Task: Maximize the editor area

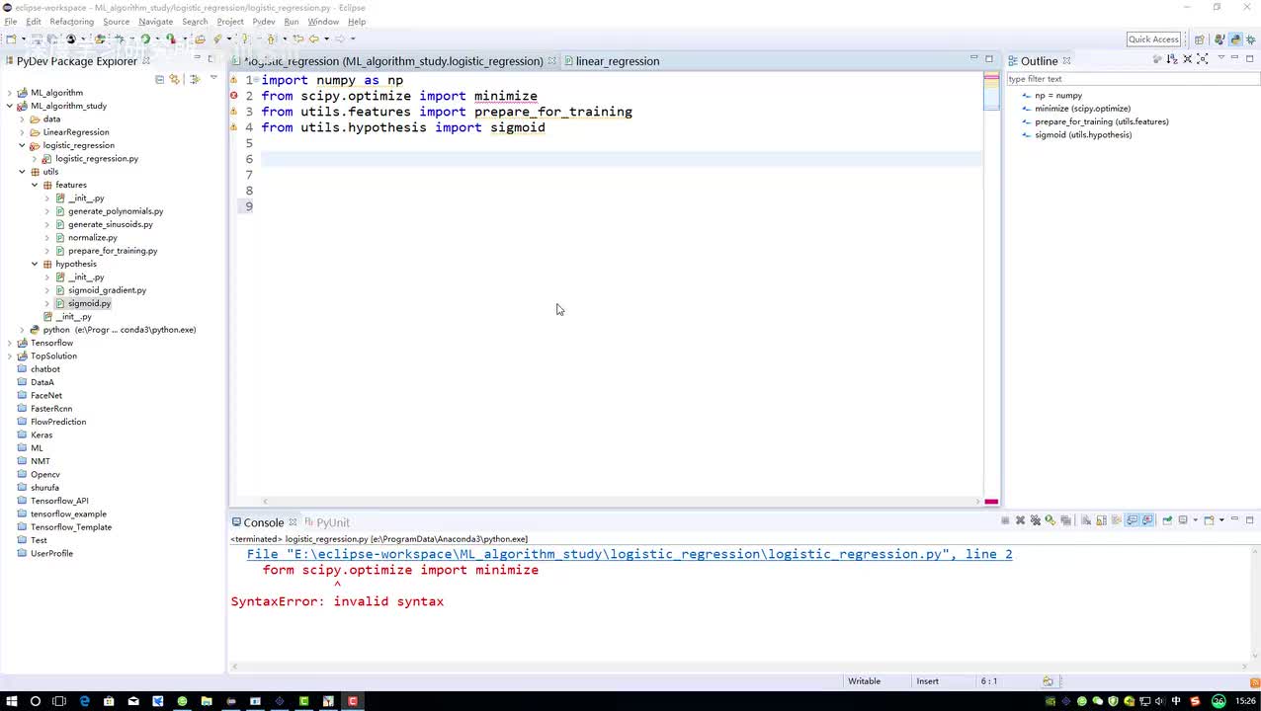Action: click(988, 59)
